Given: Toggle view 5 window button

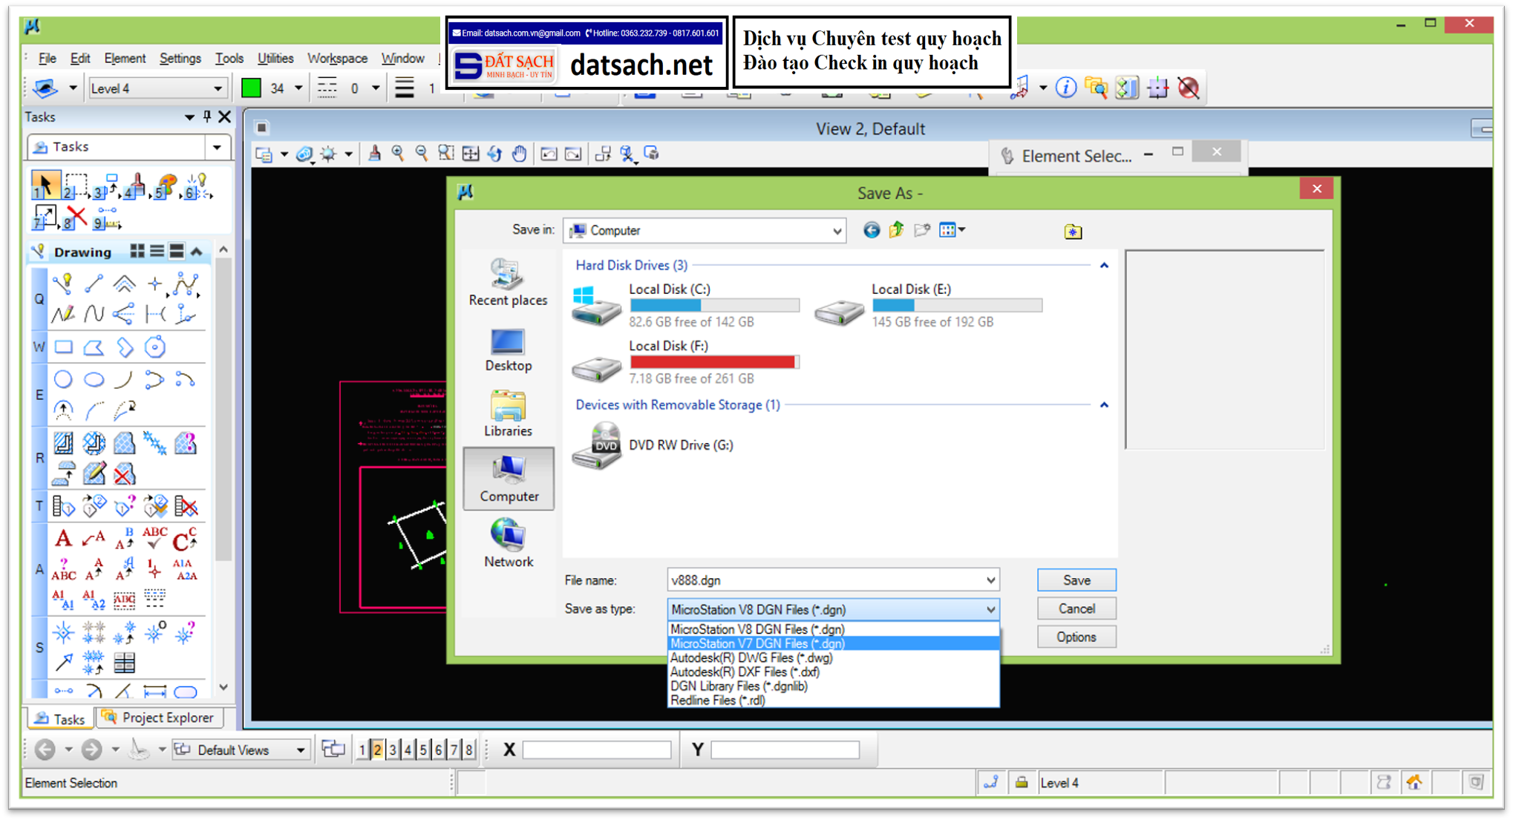Looking at the screenshot, I should pos(423,750).
